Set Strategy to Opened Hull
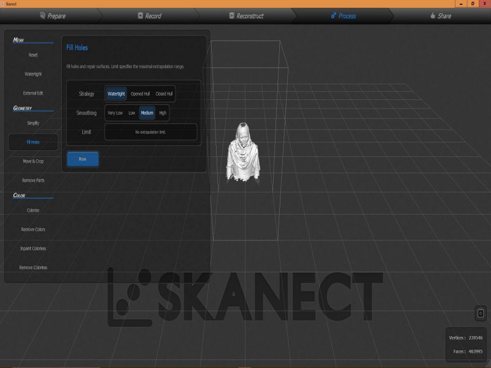491x368 pixels. [x=140, y=94]
